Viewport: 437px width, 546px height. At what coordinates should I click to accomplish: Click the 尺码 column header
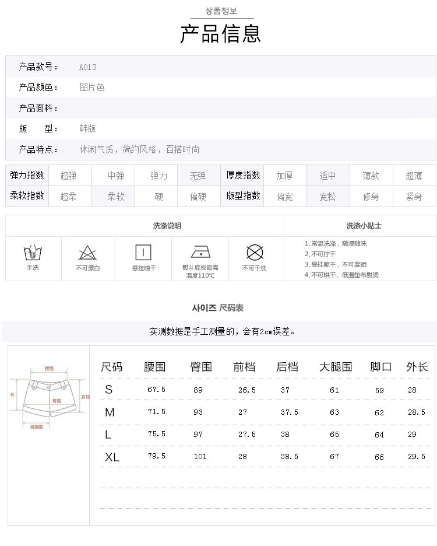tap(112, 367)
